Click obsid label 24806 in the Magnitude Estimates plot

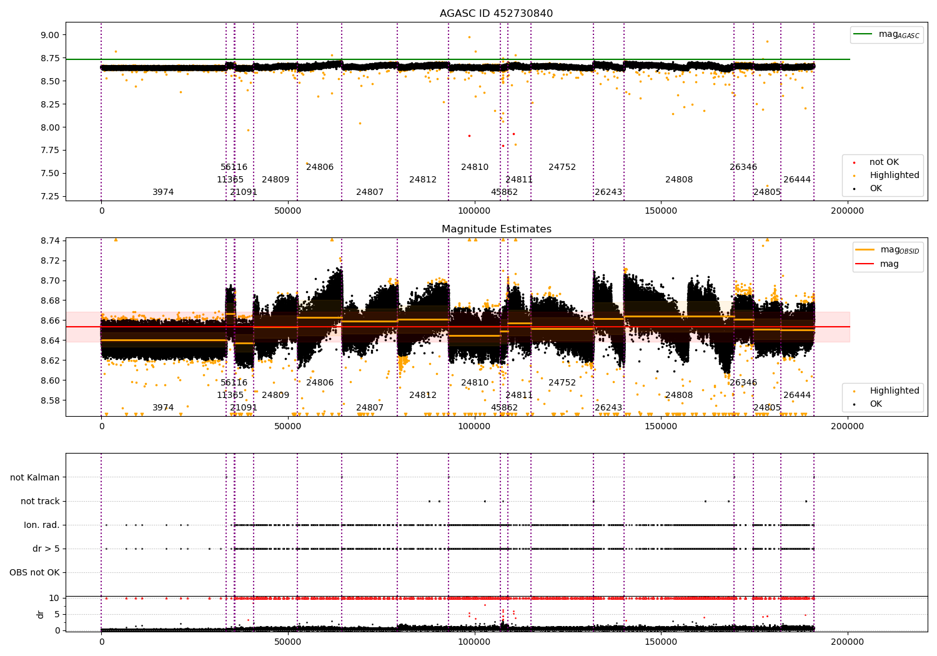(320, 383)
